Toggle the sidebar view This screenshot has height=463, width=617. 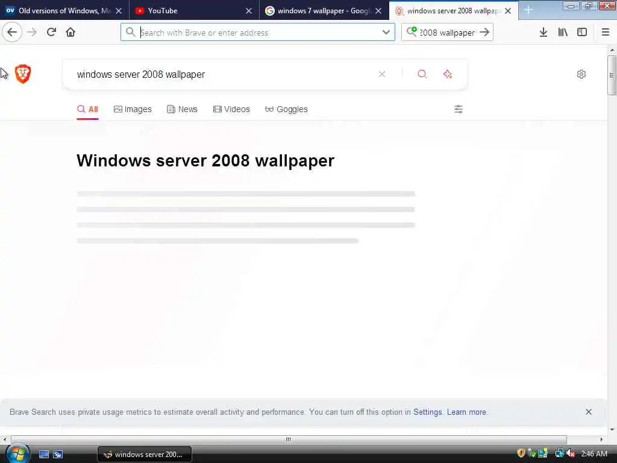(x=582, y=32)
